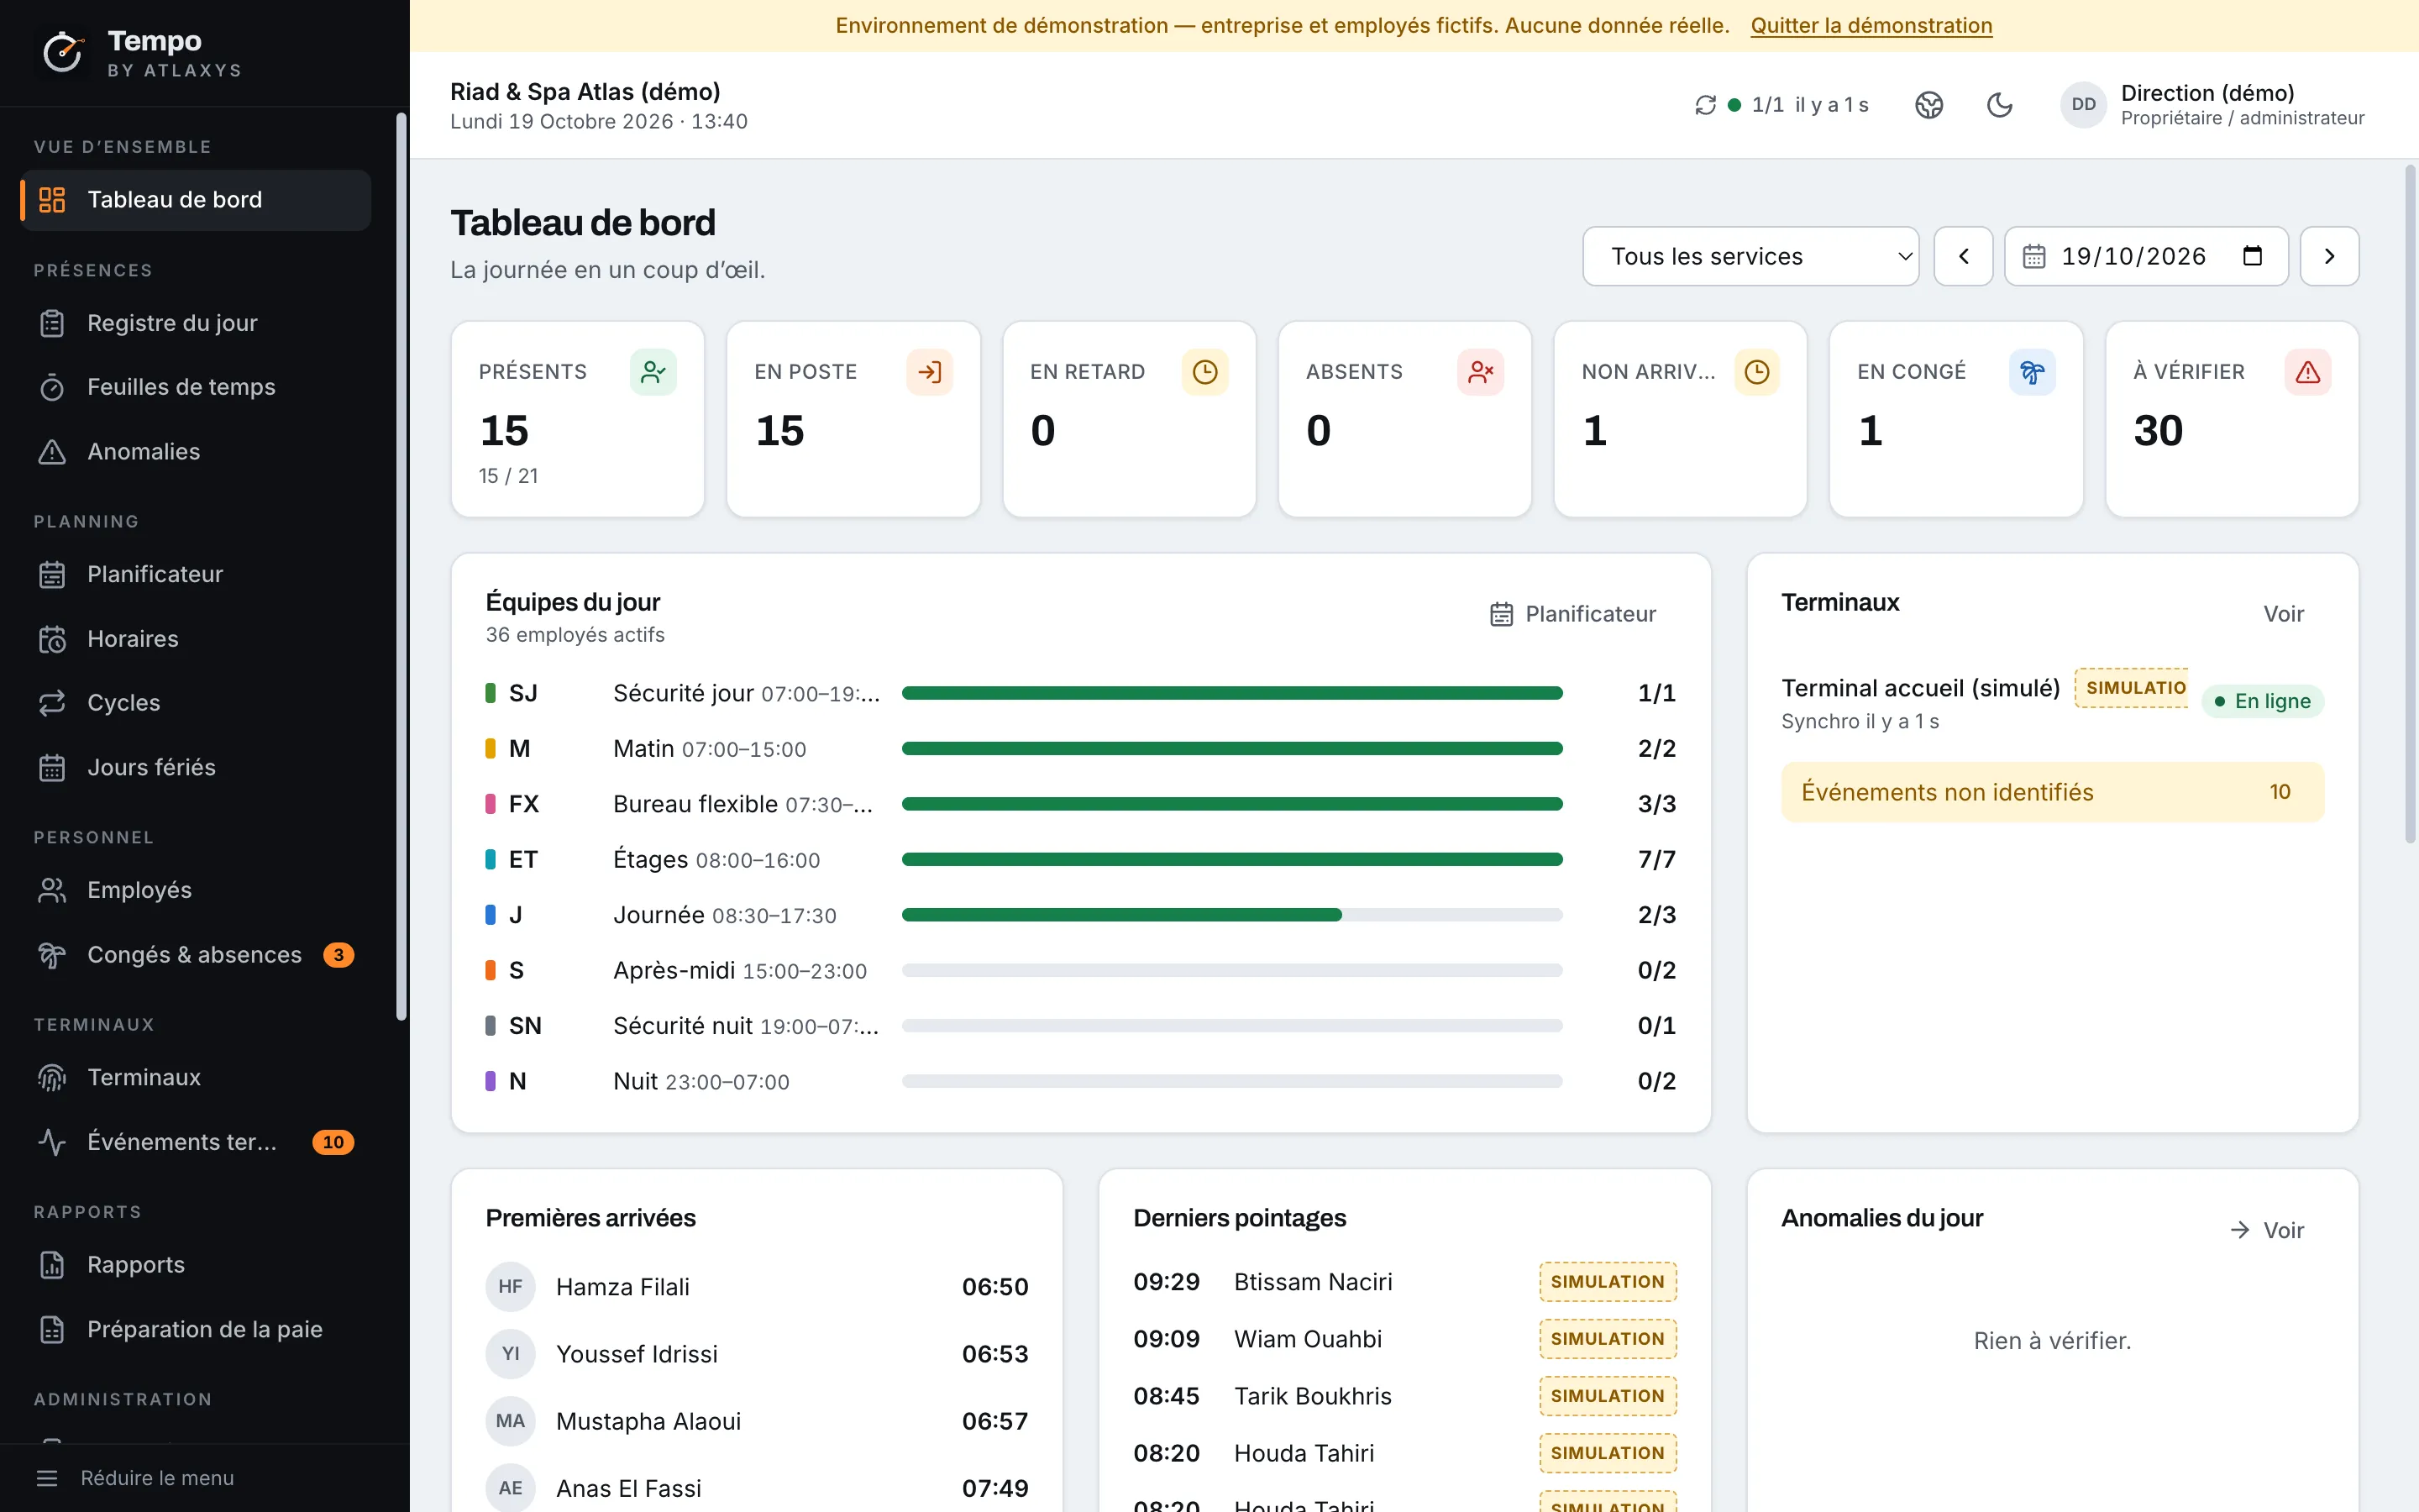Open Tableau de bord in sidebar

pos(196,200)
